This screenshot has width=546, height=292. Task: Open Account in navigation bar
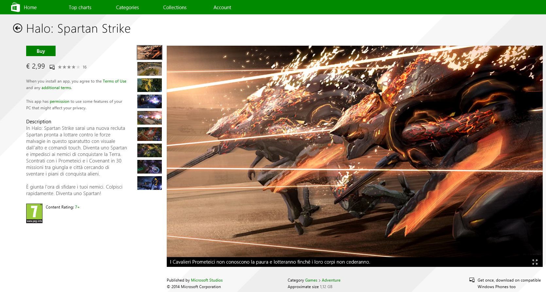pos(222,7)
